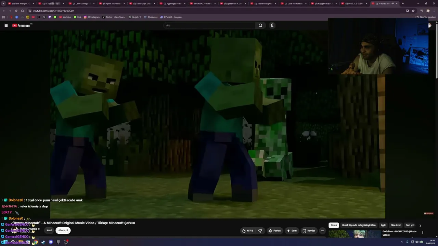Screen dimensions: 438x246
Task: Save the video with Kaydet
Action: (309, 231)
